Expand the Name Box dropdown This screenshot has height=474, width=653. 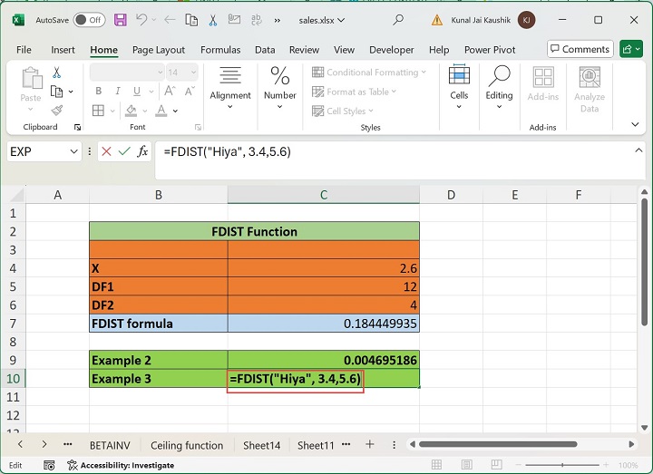tap(73, 152)
